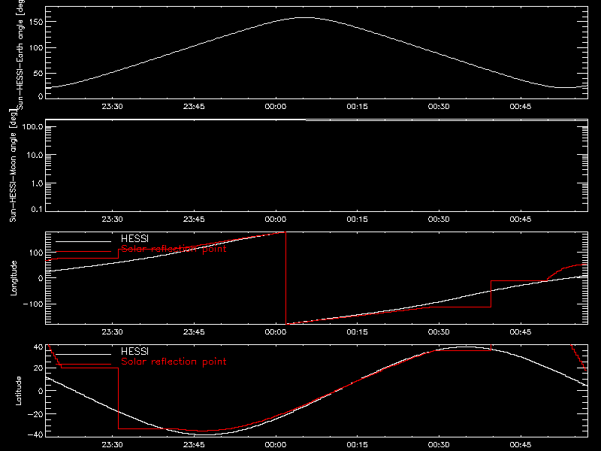Click white HESSI legend line in Latitude plot

(83, 354)
